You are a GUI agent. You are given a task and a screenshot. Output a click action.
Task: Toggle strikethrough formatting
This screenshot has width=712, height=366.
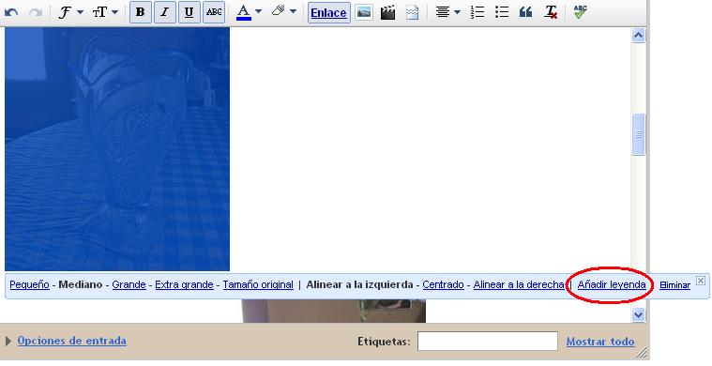click(x=214, y=12)
